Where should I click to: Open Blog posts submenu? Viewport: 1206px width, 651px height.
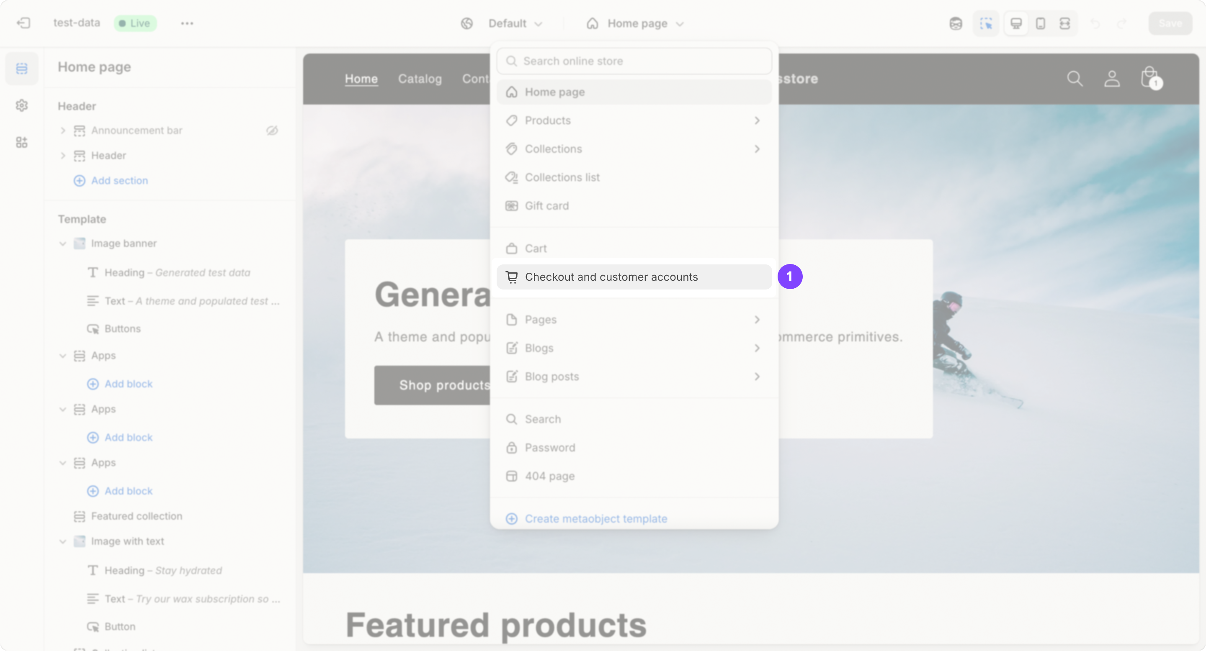point(634,377)
